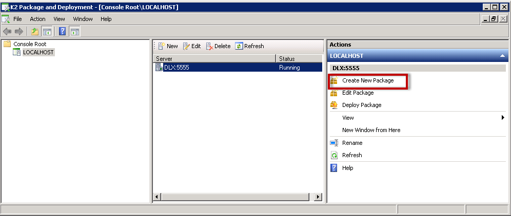Click Help in Actions pane
Screen dimensions: 511x216
[x=348, y=168]
